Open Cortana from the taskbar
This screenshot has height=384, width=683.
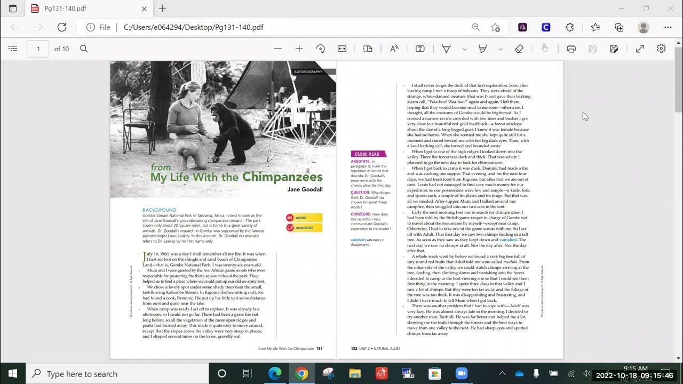click(x=222, y=373)
